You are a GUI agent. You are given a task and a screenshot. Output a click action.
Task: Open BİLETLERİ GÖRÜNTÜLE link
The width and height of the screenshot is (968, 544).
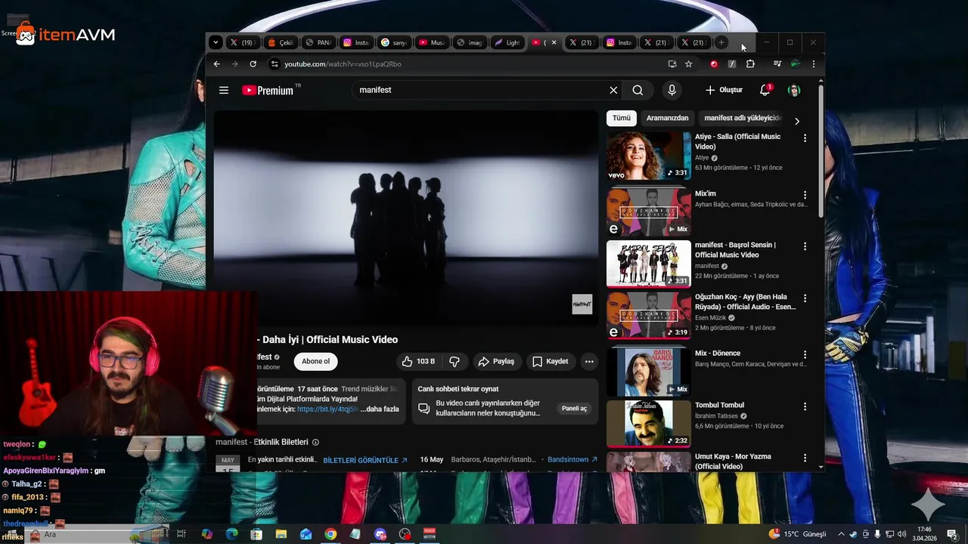coord(365,459)
